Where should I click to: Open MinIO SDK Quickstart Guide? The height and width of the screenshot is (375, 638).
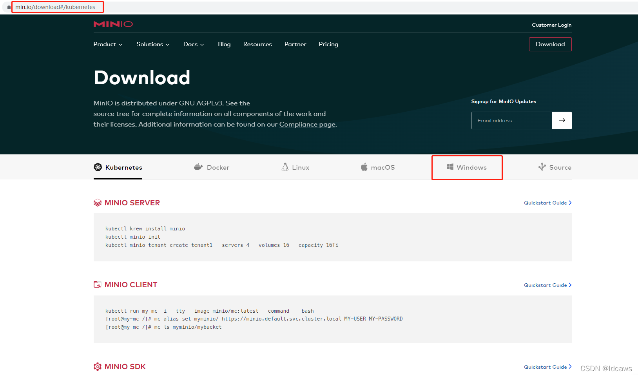coord(548,367)
